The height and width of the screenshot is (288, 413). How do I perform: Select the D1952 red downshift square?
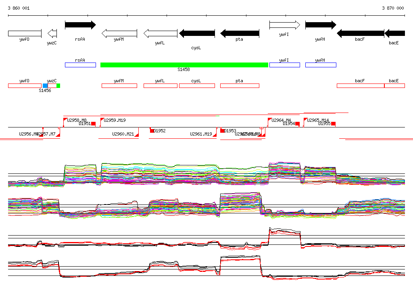(152, 131)
